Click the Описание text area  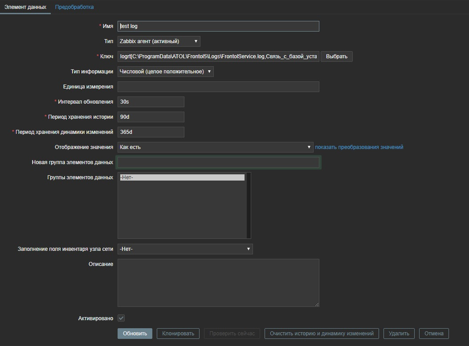click(218, 282)
